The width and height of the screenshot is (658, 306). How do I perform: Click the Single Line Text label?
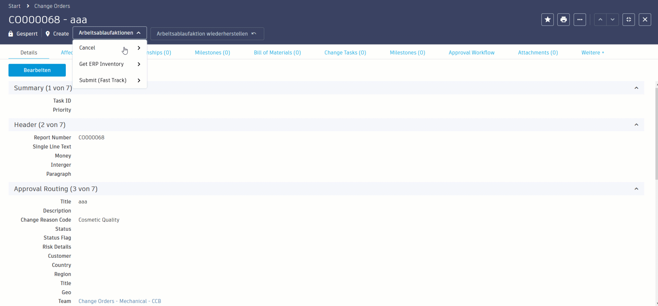coord(52,146)
